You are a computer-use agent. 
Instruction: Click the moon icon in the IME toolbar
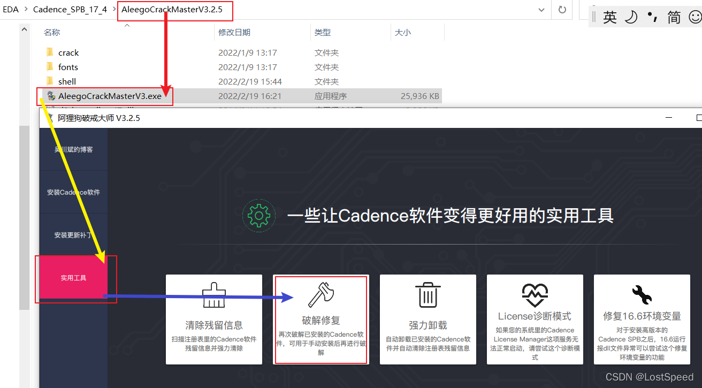coord(631,17)
